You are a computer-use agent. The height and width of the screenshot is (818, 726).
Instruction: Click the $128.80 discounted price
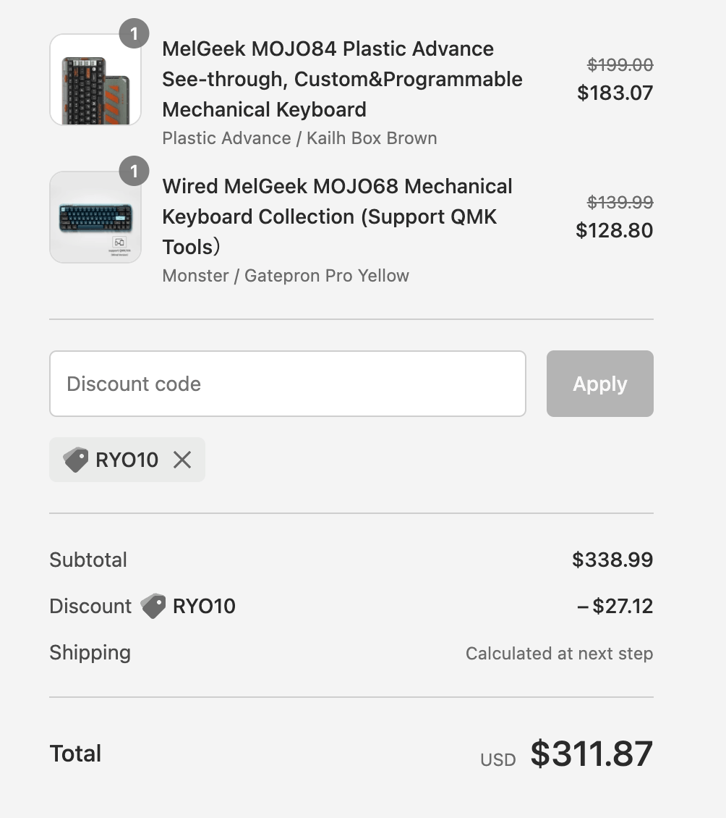[614, 230]
